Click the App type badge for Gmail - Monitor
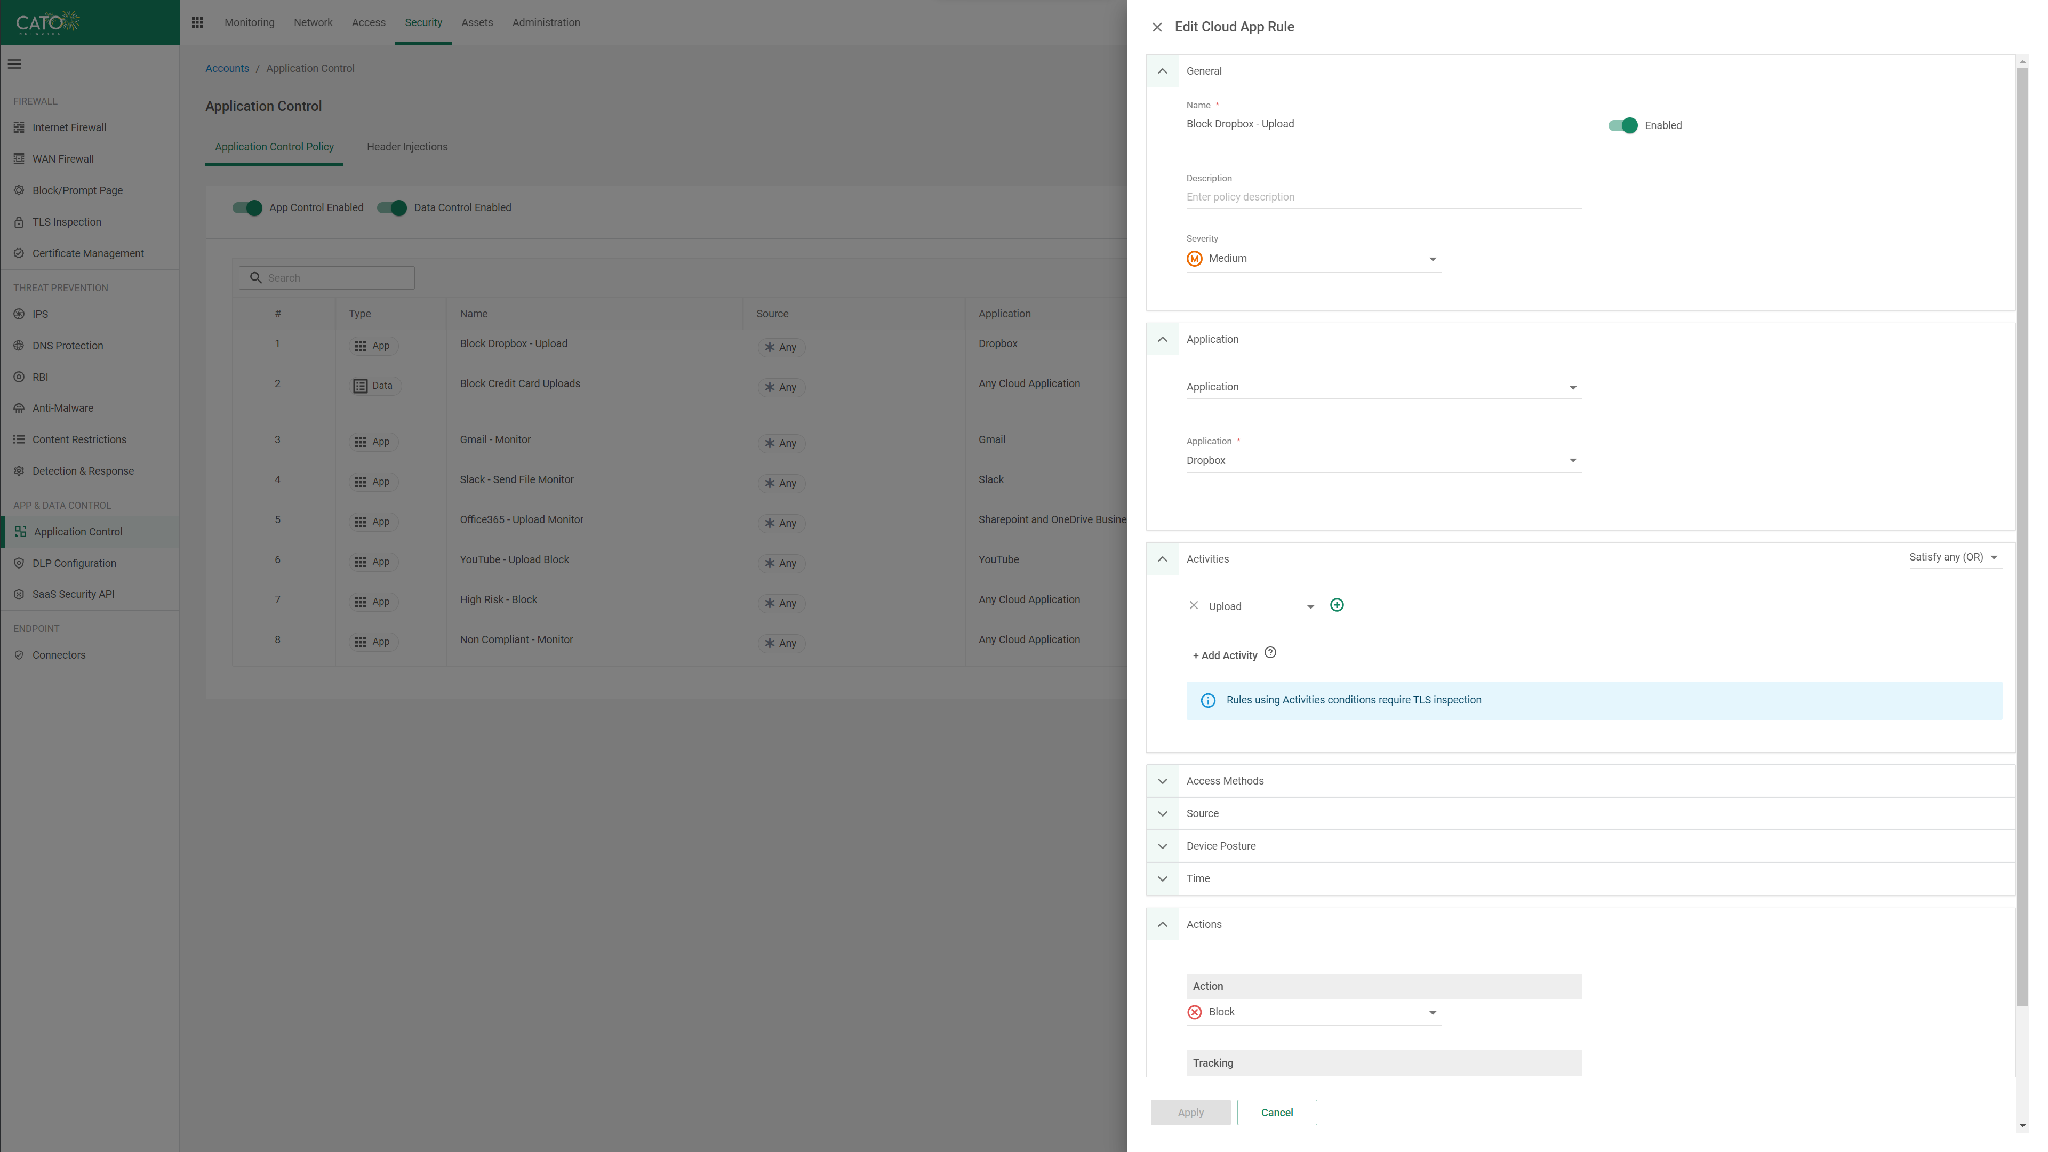This screenshot has height=1152, width=2048. tap(374, 441)
